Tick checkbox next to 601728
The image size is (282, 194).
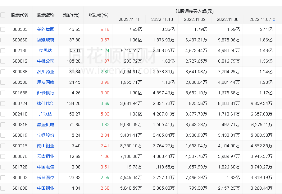(3, 167)
